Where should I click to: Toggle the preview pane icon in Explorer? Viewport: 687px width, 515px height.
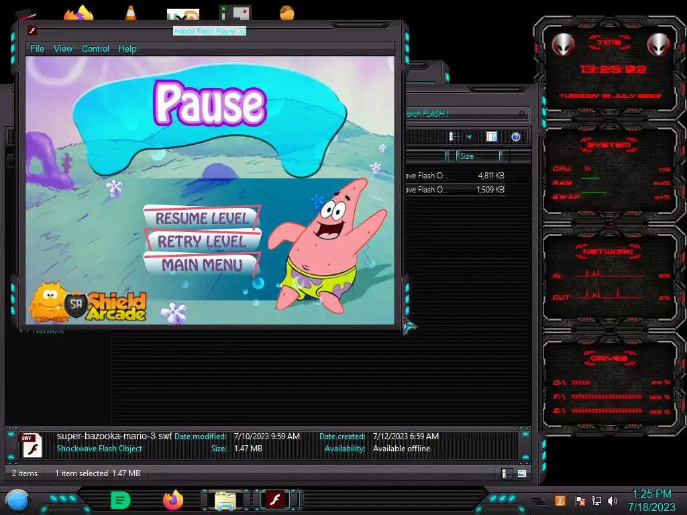[492, 137]
